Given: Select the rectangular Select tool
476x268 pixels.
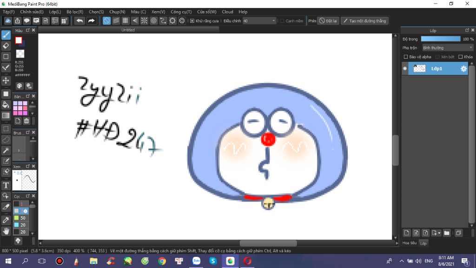Looking at the screenshot, I should pyautogui.click(x=6, y=129).
